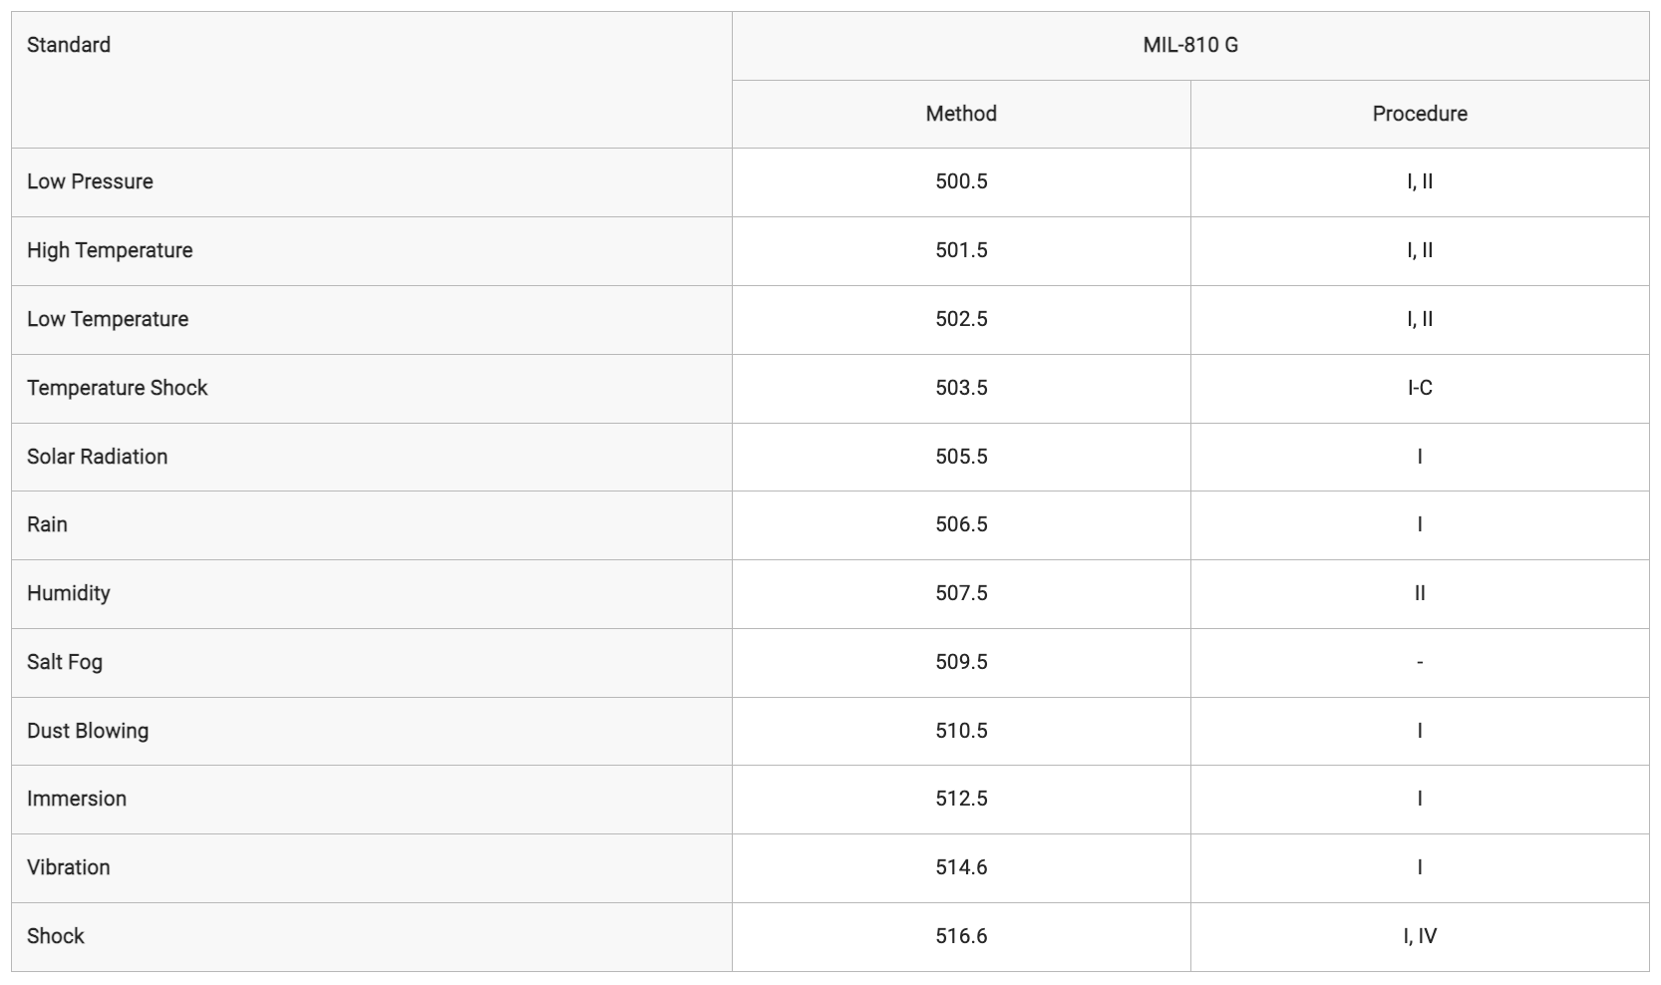Click method value 503.5
Screen dimensions: 1661x985
(961, 389)
